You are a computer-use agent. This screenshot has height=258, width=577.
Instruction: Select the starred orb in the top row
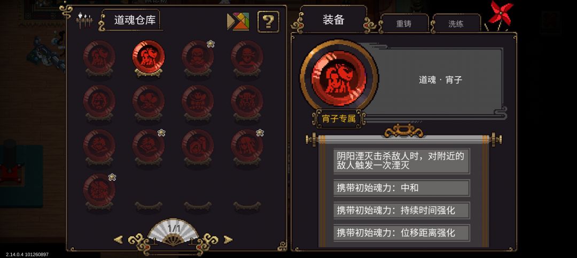point(198,57)
